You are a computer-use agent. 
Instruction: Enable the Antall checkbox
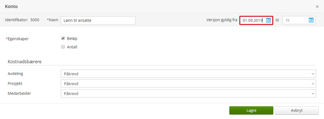[x=63, y=47]
